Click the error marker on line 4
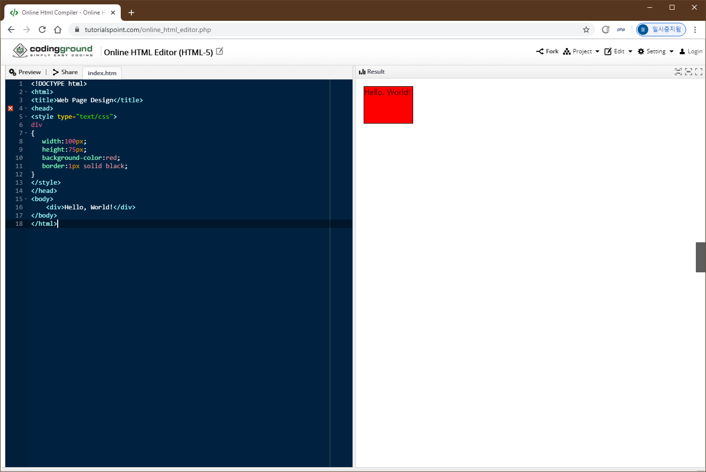This screenshot has width=706, height=472. (x=11, y=109)
